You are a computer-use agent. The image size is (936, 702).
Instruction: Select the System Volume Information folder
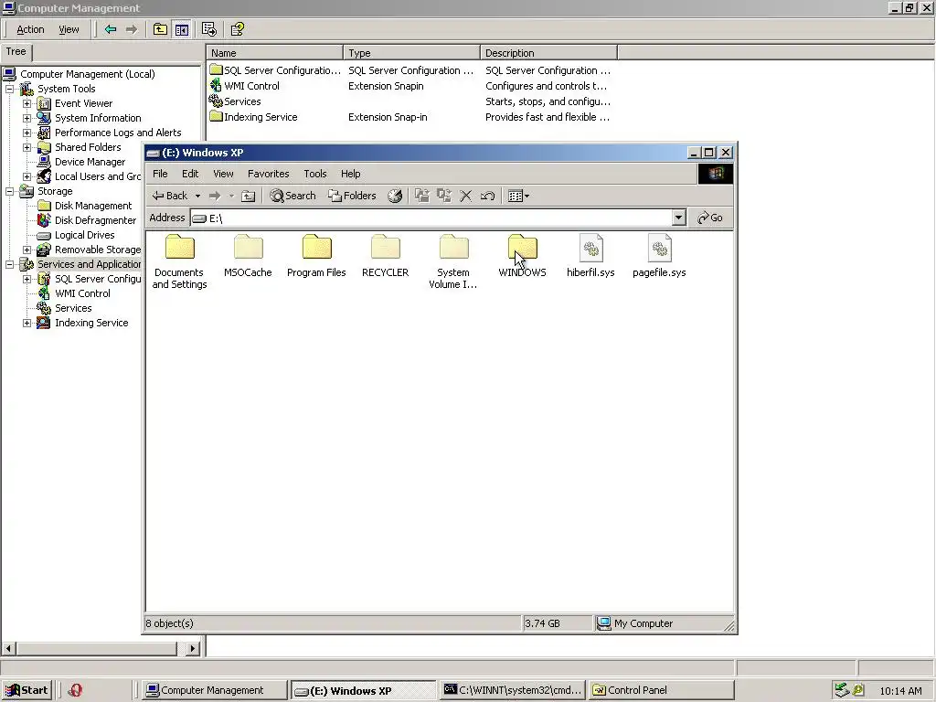point(453,261)
